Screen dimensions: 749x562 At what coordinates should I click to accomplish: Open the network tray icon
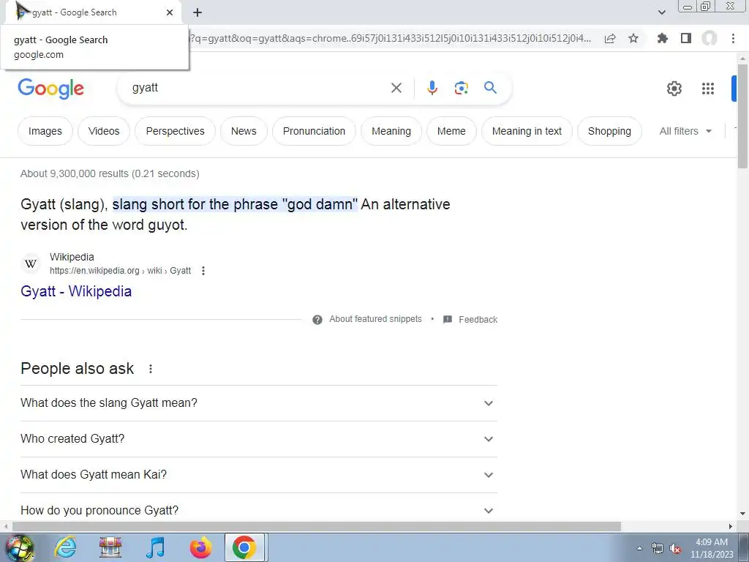658,549
